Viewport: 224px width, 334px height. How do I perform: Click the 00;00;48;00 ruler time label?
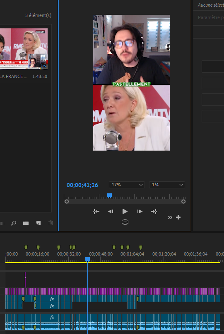[x=101, y=254]
